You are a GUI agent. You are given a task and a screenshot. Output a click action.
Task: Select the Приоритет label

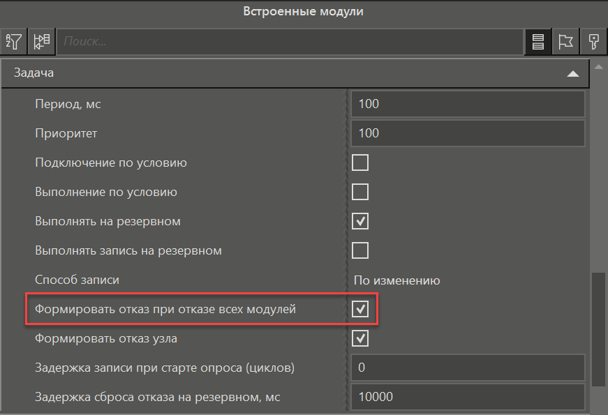[66, 134]
